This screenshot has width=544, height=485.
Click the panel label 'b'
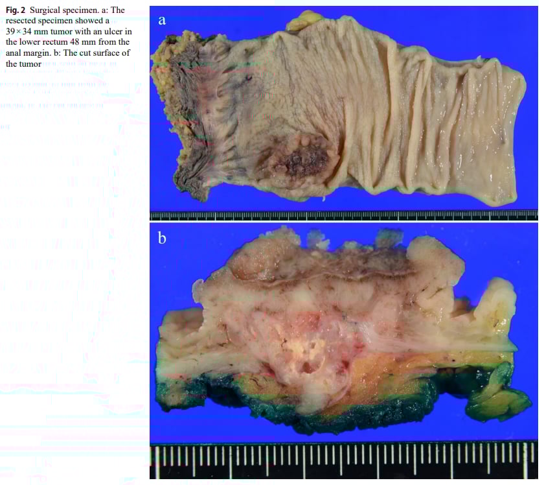pyautogui.click(x=163, y=239)
